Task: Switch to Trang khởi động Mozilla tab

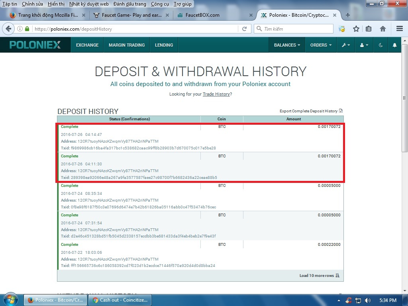Action: click(x=47, y=15)
